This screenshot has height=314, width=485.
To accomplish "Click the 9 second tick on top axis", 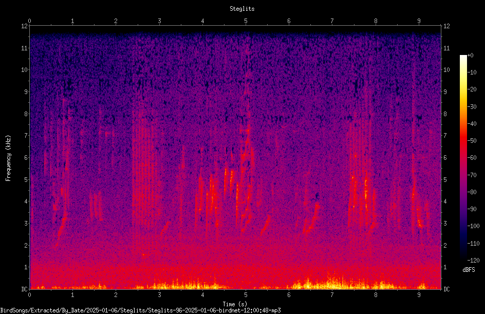I will point(419,21).
